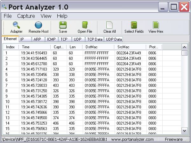Open the Capture menu
Viewport: 191px width, 143px height.
[x=26, y=16]
